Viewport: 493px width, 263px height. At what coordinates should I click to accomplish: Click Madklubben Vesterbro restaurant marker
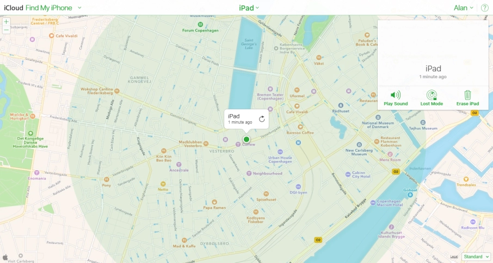pyautogui.click(x=206, y=144)
